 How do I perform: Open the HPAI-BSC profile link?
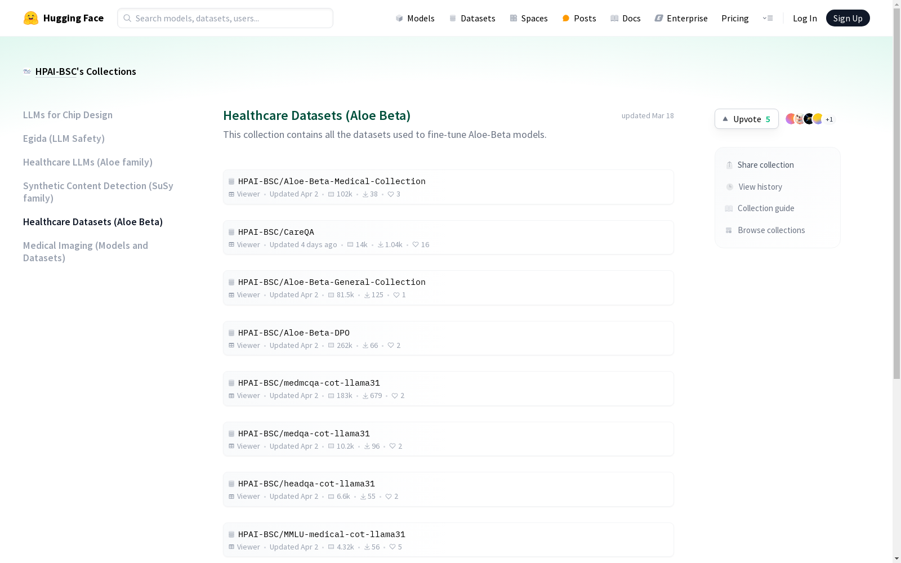click(56, 72)
